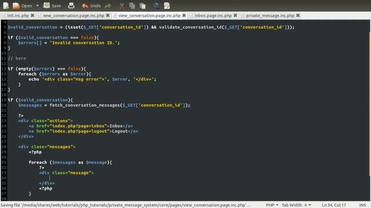Switch to the inbox.page.inc.php tab
371x208 pixels.
213,16
